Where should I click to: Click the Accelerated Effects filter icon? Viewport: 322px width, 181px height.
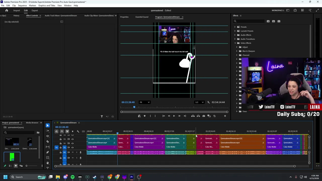coord(268,21)
